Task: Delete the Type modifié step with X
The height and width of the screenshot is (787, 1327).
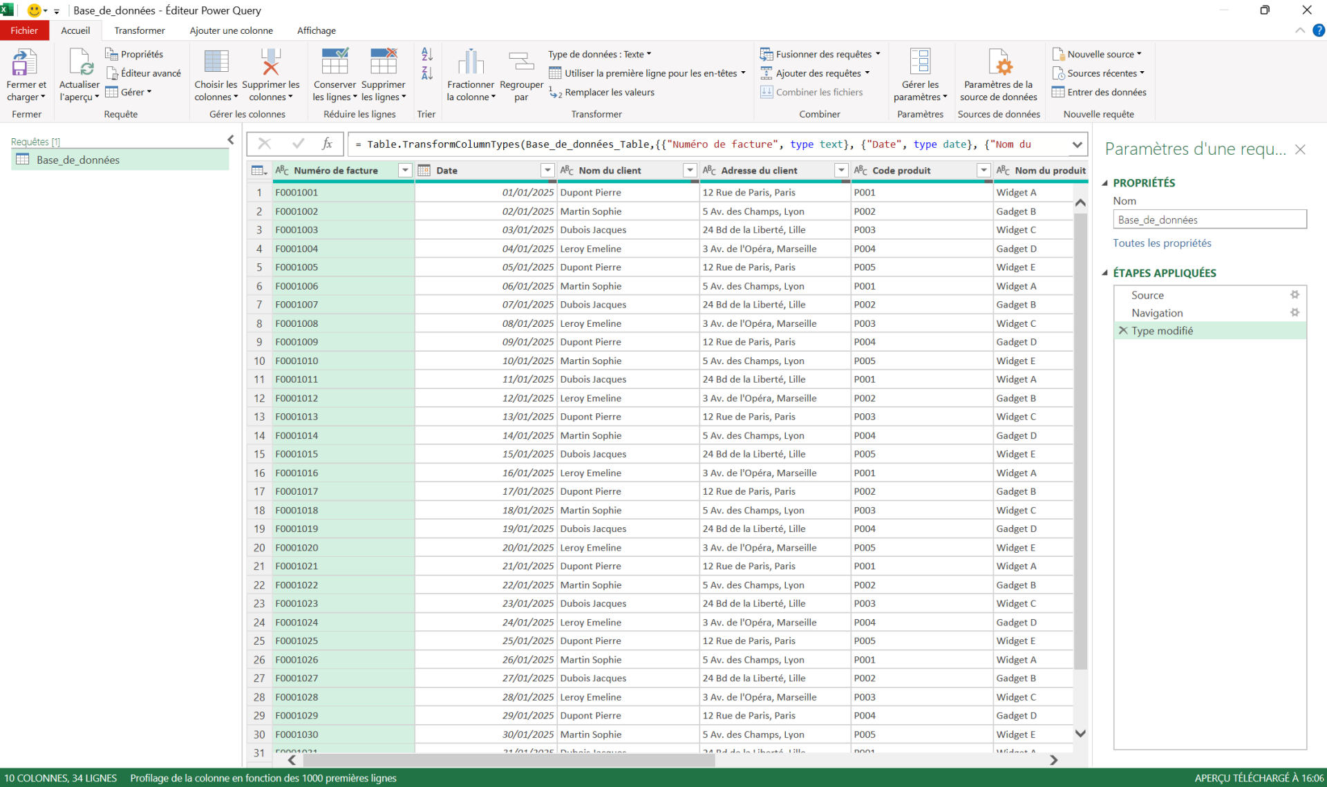Action: pos(1123,331)
